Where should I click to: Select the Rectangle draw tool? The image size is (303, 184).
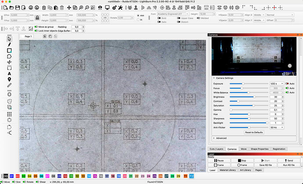tap(9, 51)
